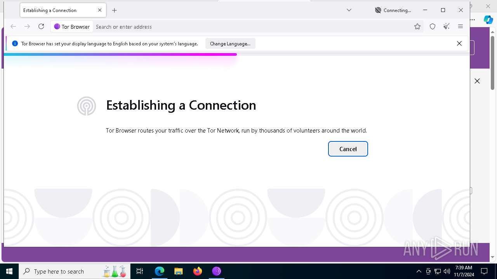Show hidden system tray icons

419,271
